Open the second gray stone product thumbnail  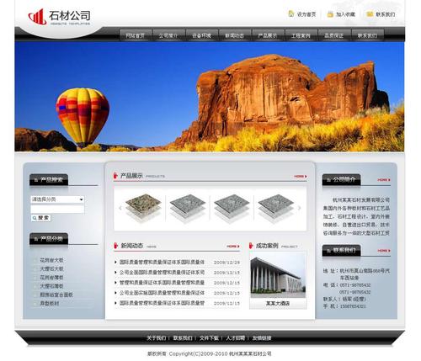coord(188,208)
